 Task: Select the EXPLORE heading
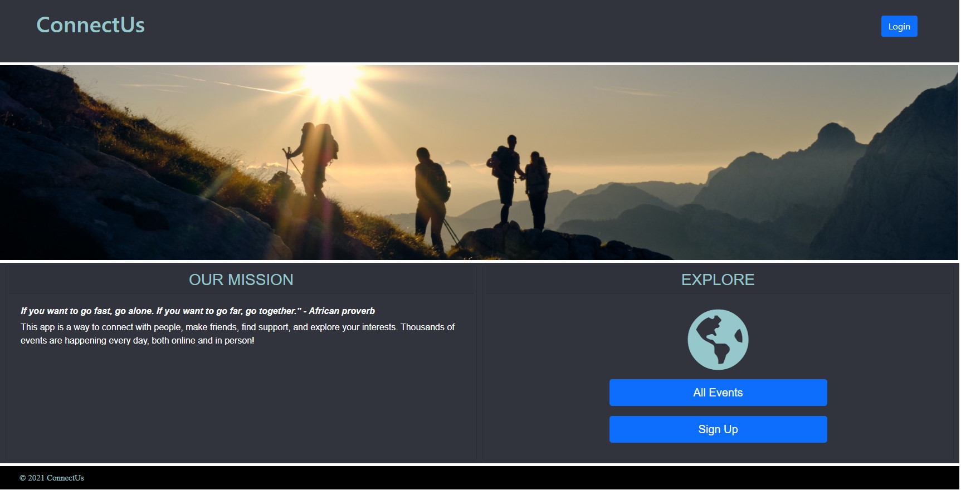[718, 280]
